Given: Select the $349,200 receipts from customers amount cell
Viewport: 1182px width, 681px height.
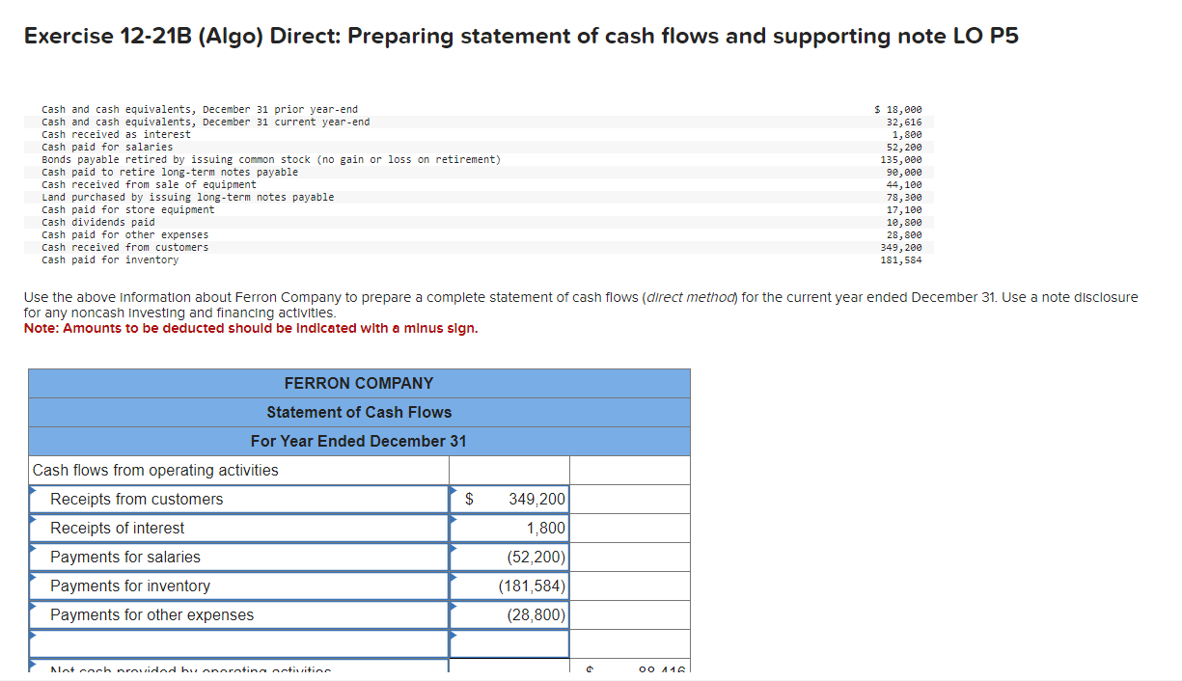Looking at the screenshot, I should (509, 499).
